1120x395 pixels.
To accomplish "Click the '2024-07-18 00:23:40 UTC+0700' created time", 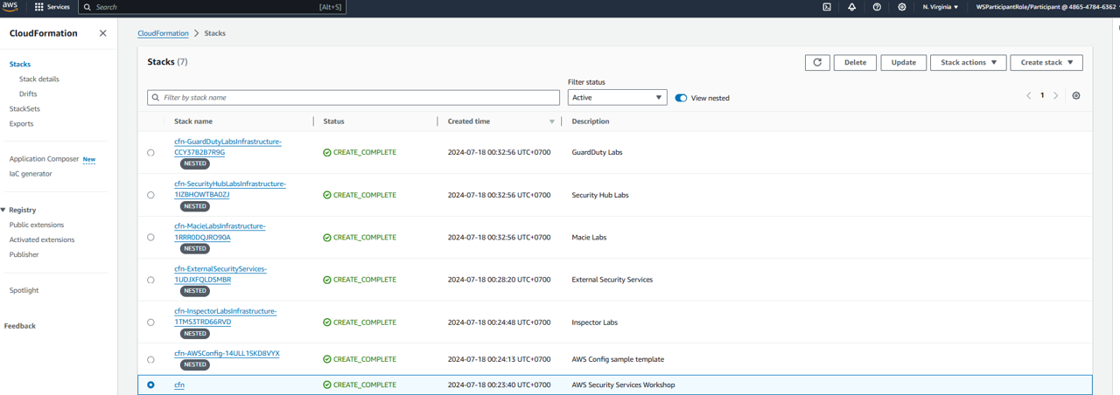I will (x=499, y=385).
